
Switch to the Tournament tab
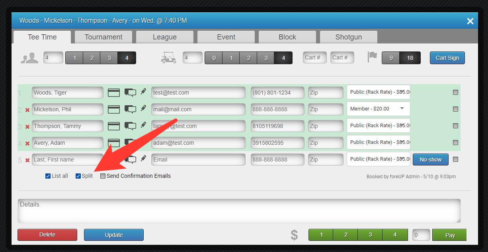coord(103,37)
